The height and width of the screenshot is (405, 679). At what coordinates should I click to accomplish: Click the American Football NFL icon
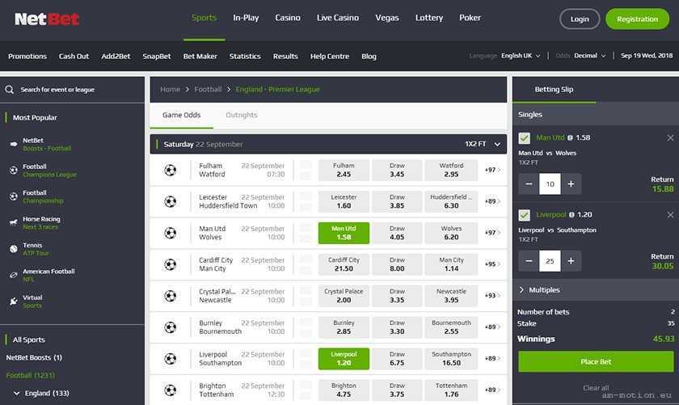[x=14, y=275]
